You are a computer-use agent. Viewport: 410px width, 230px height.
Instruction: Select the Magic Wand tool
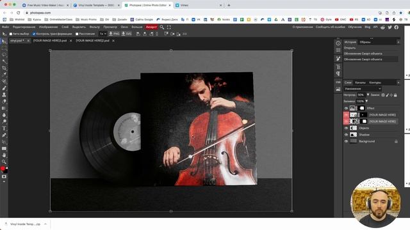[4, 61]
